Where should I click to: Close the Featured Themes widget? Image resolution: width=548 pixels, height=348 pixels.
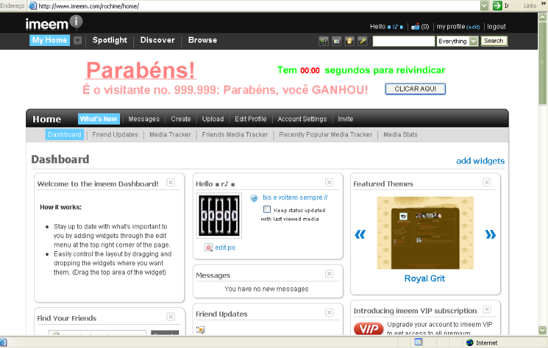[x=487, y=183]
